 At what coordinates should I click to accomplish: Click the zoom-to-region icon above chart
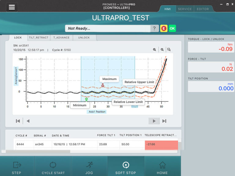tap(169, 50)
